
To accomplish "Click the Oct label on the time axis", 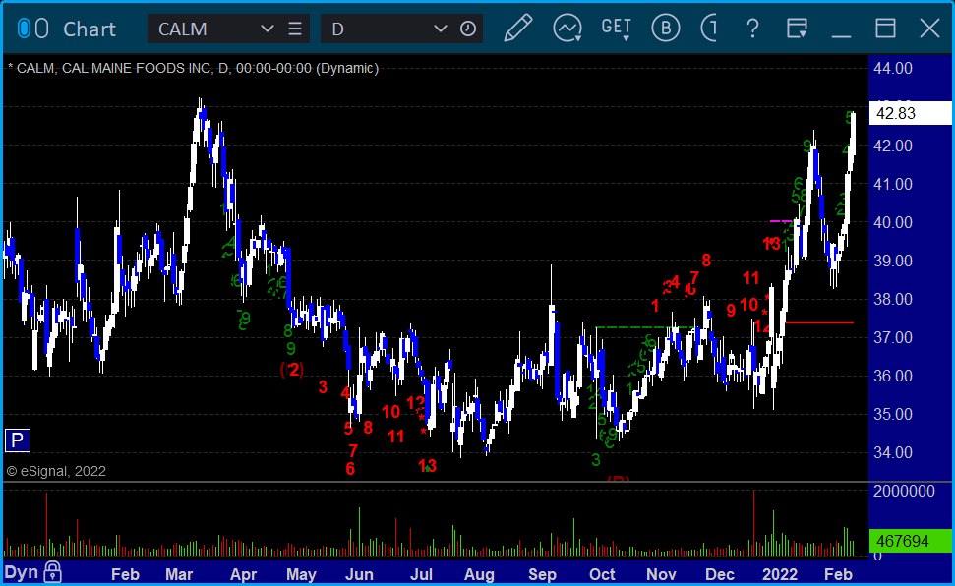I will 602,574.
